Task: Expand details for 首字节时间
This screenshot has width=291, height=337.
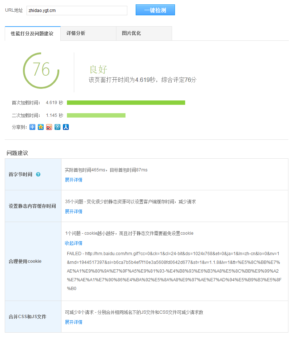Action: (73, 180)
